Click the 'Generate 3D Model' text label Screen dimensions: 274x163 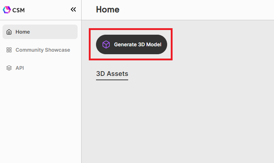138,44
